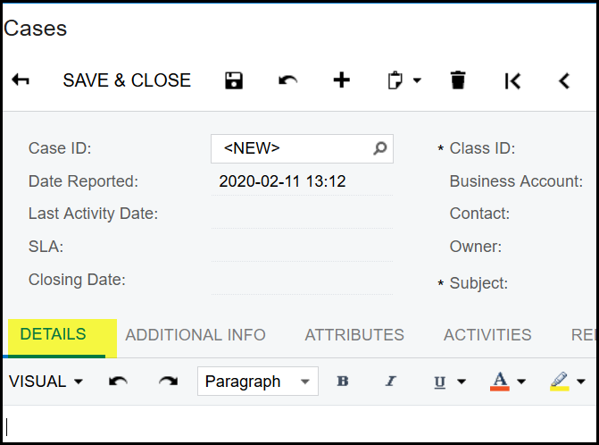This screenshot has width=599, height=445.
Task: Toggle bold text formatting
Action: [343, 382]
